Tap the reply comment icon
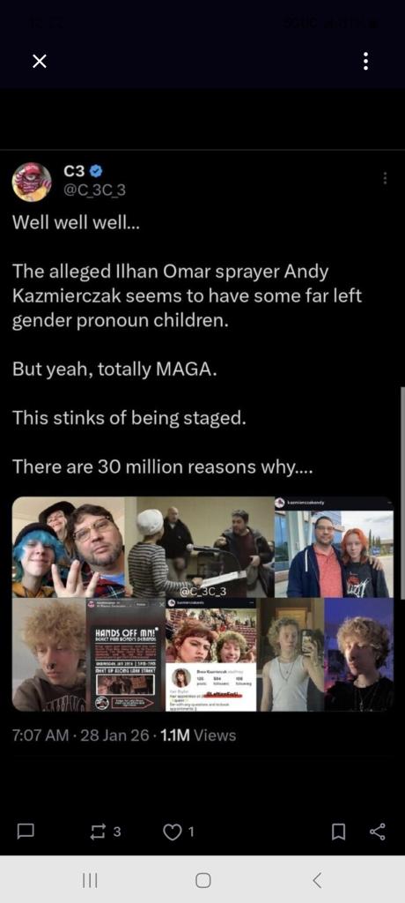The height and width of the screenshot is (903, 405). coord(26,832)
